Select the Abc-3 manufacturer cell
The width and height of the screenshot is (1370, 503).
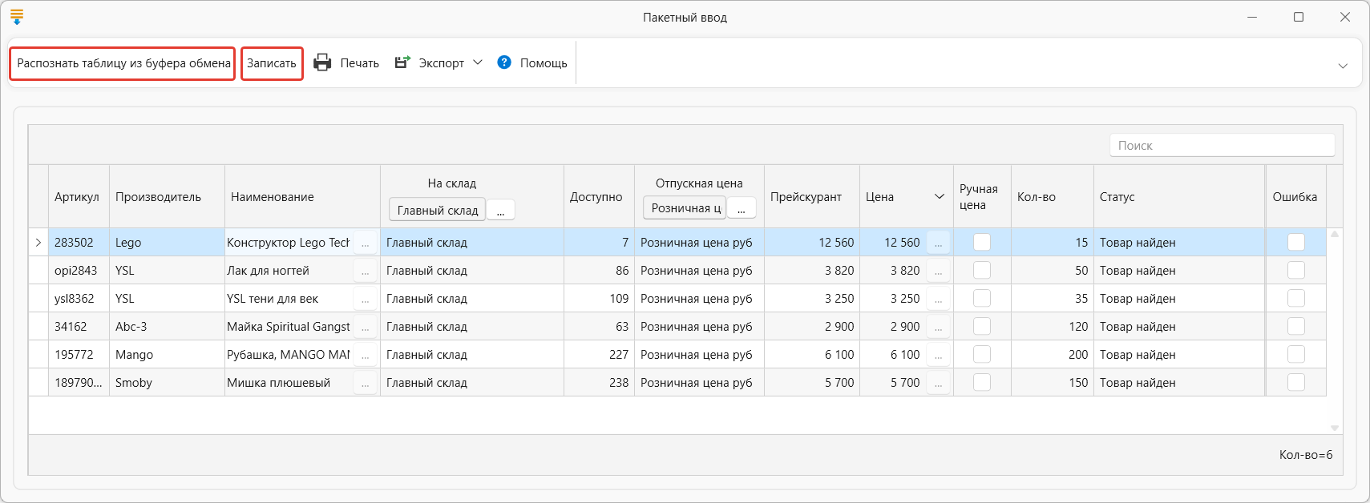tap(167, 326)
